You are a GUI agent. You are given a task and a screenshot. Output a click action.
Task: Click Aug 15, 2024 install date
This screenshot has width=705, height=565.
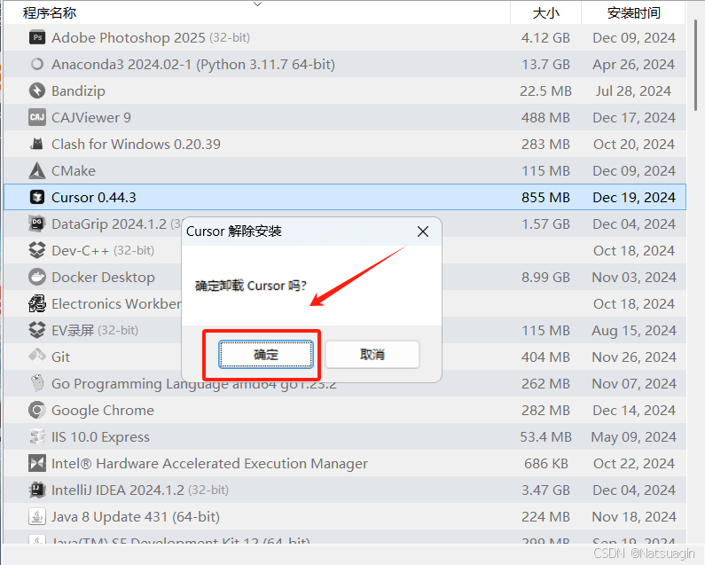[634, 331]
